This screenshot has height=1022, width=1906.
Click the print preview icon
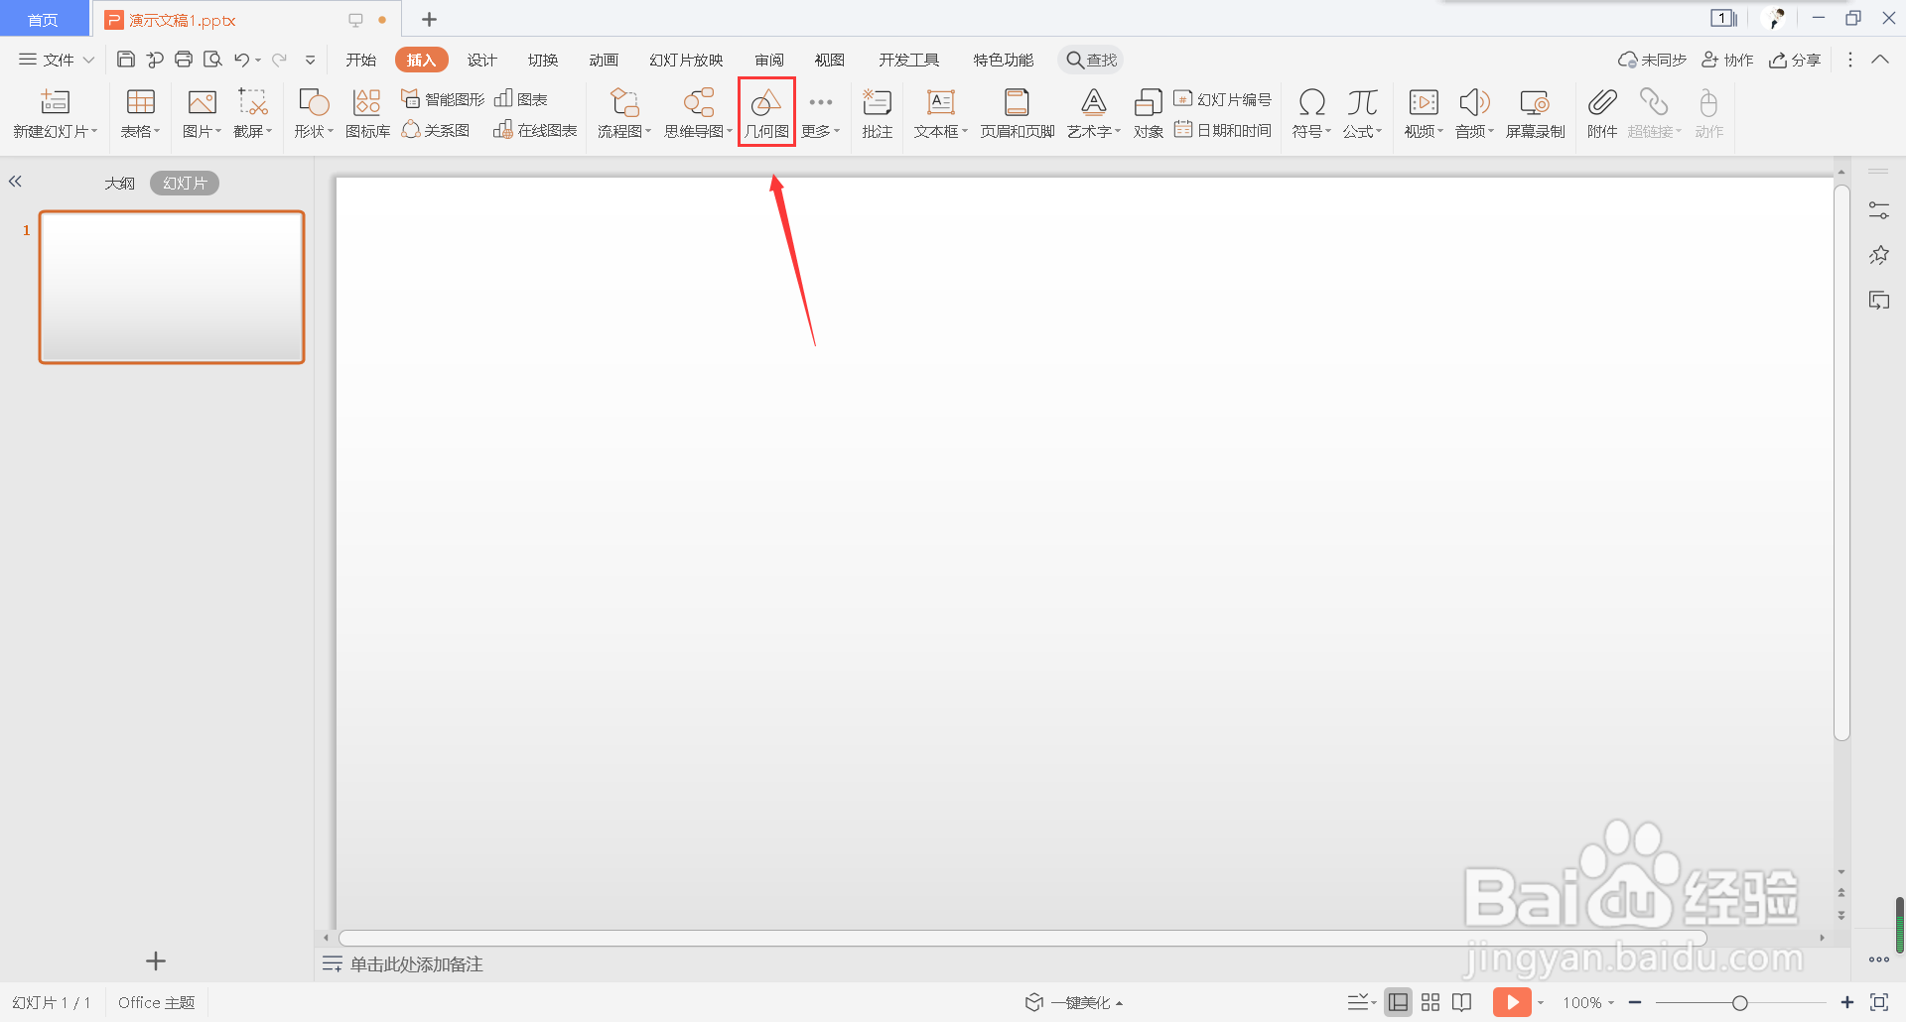(x=212, y=60)
